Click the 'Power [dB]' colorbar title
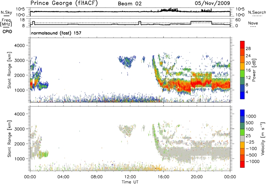 [x=254, y=70]
